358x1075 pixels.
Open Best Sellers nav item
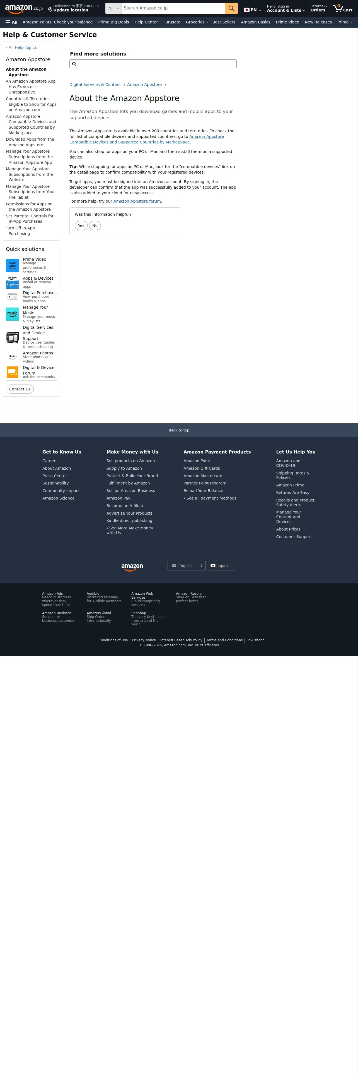click(x=224, y=22)
